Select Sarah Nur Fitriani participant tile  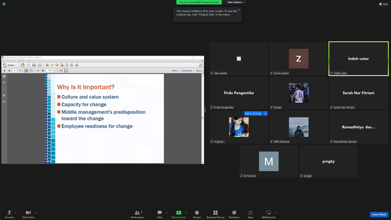(x=359, y=93)
